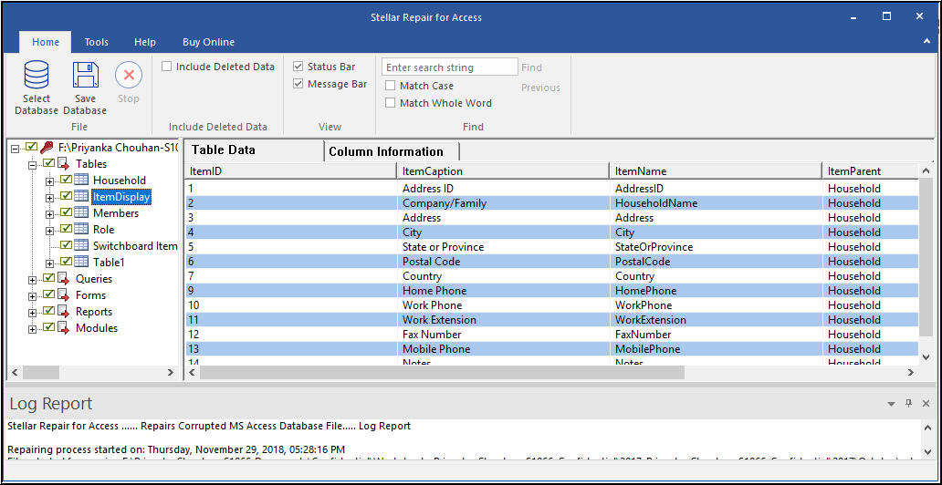Click the Household table icon in tree
This screenshot has height=485, width=942.
tap(81, 181)
